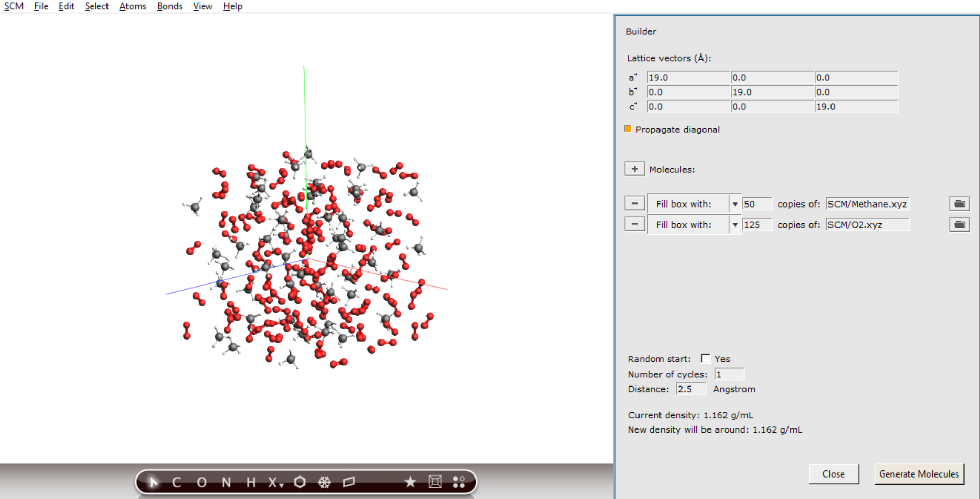Click the lattice vector a z-component field

click(856, 77)
